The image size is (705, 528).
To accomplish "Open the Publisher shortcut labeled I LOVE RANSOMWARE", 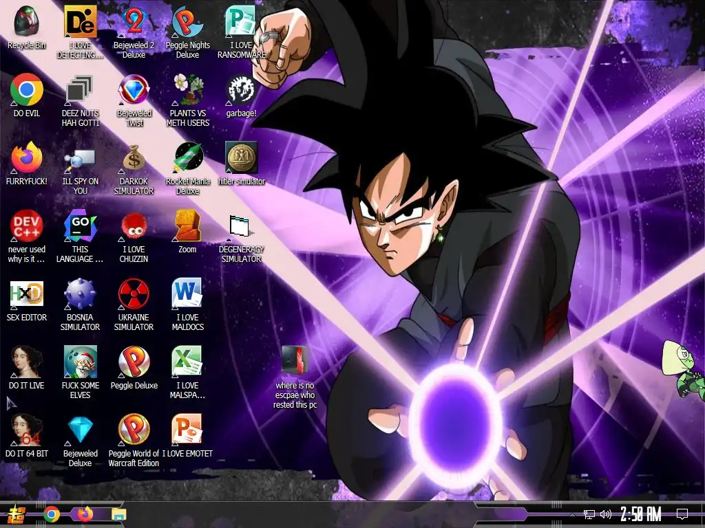I will pyautogui.click(x=241, y=21).
